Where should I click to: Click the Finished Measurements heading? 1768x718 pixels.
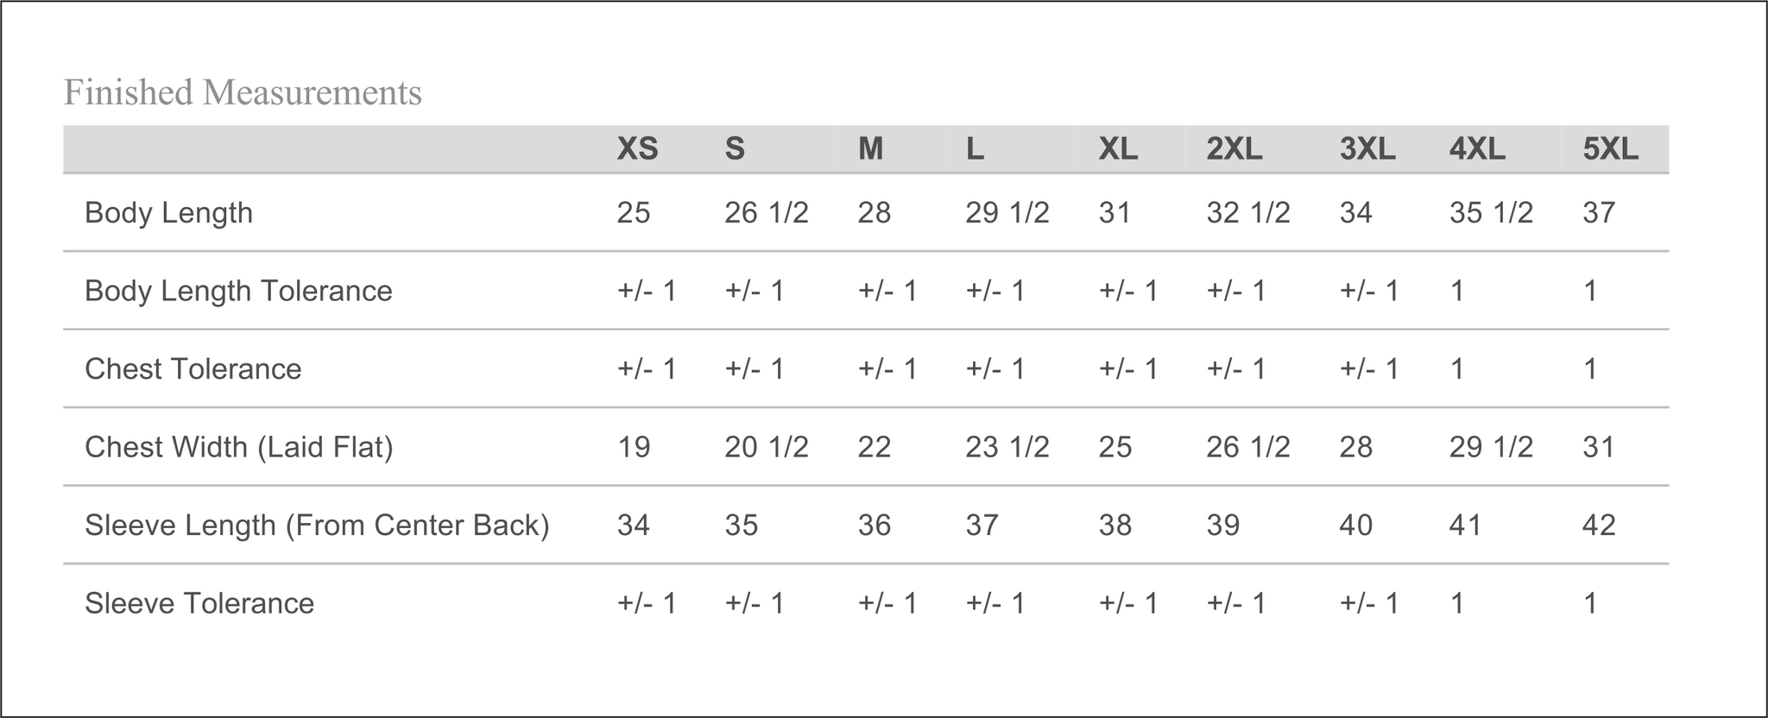pos(243,92)
